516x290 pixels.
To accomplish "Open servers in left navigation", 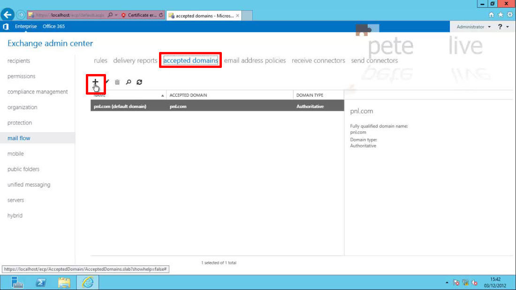I will 15,200.
